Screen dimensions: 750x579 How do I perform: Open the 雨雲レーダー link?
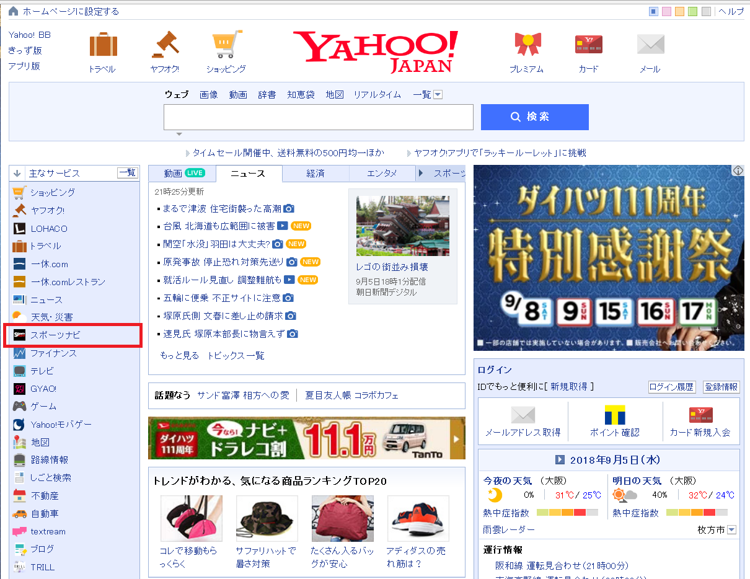click(x=509, y=530)
